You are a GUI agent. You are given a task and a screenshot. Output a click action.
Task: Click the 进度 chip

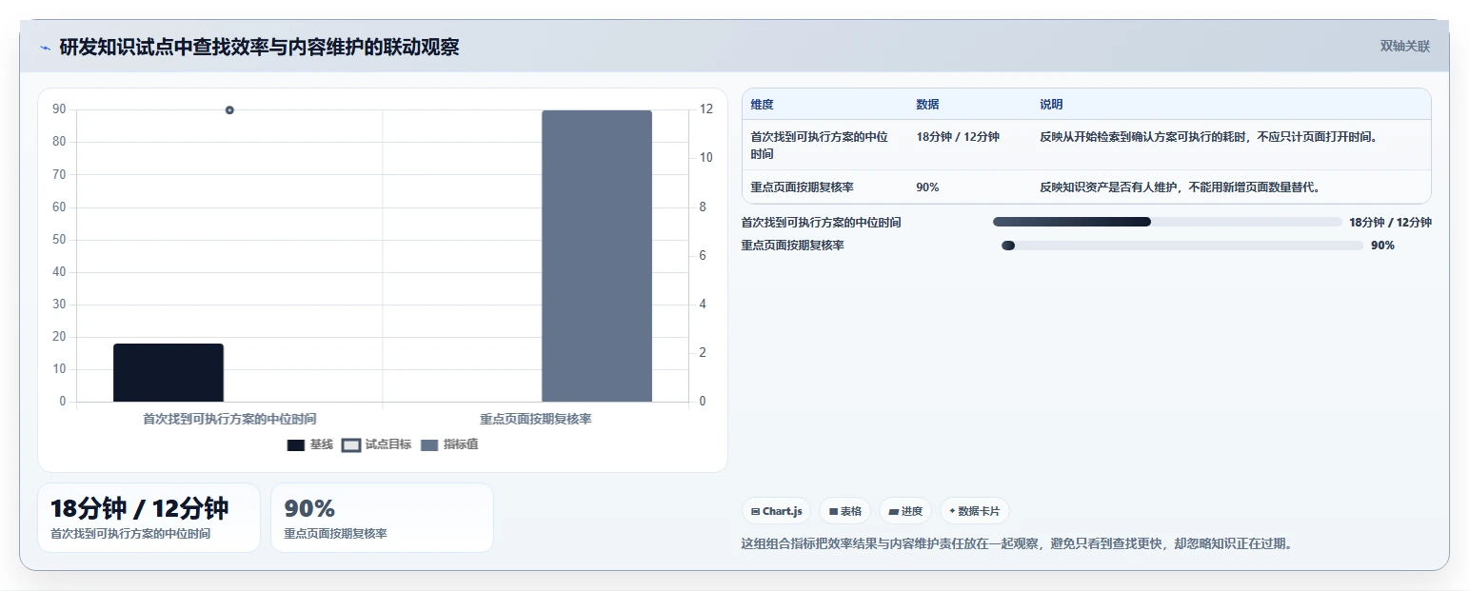pyautogui.click(x=905, y=511)
